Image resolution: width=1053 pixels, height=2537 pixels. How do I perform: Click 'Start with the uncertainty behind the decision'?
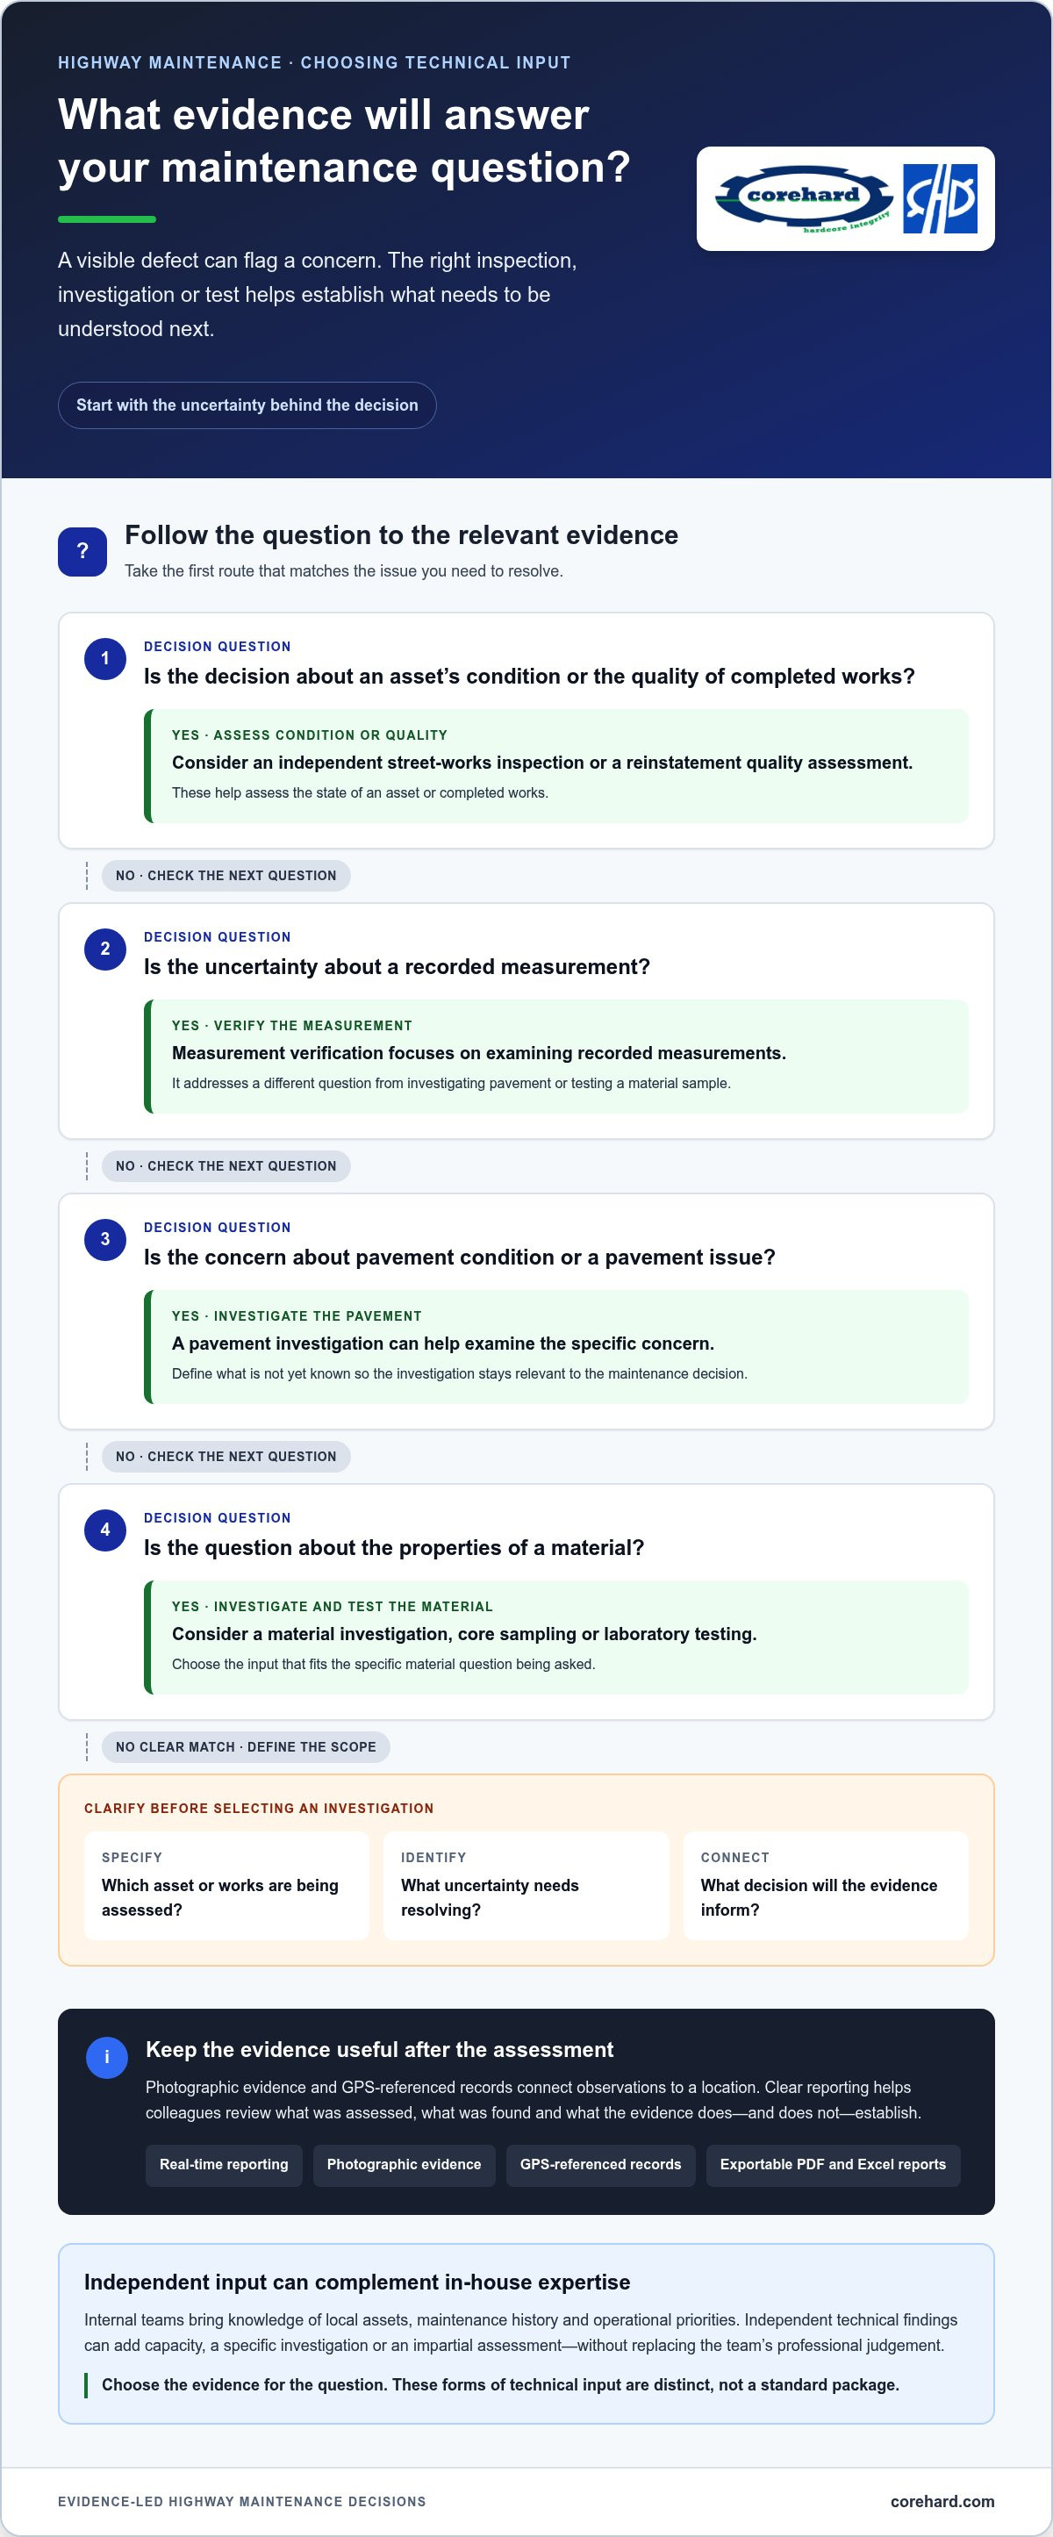[247, 405]
